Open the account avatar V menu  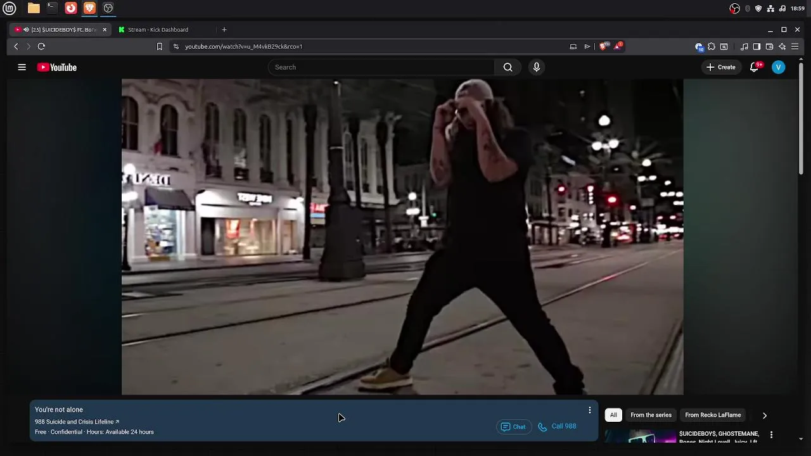(778, 67)
